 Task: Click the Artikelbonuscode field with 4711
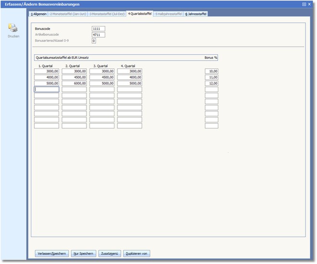pos(98,35)
